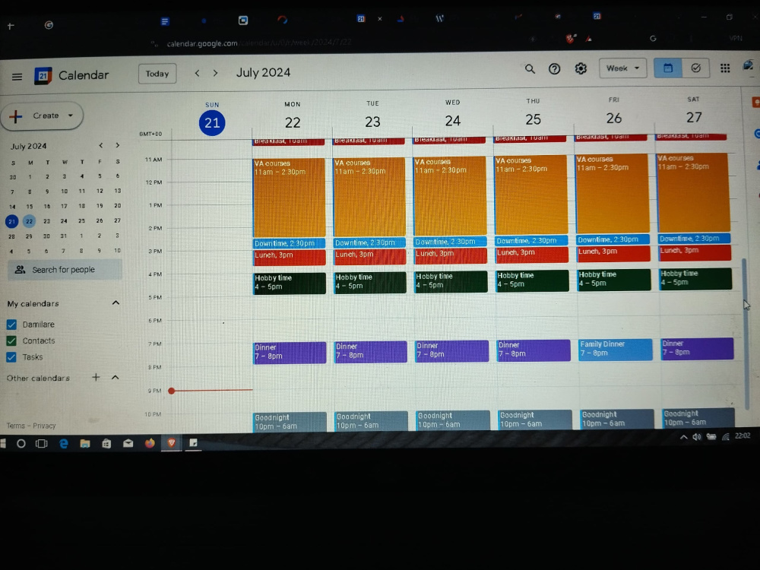Click in Search for people field
This screenshot has height=570, width=760.
coord(65,270)
